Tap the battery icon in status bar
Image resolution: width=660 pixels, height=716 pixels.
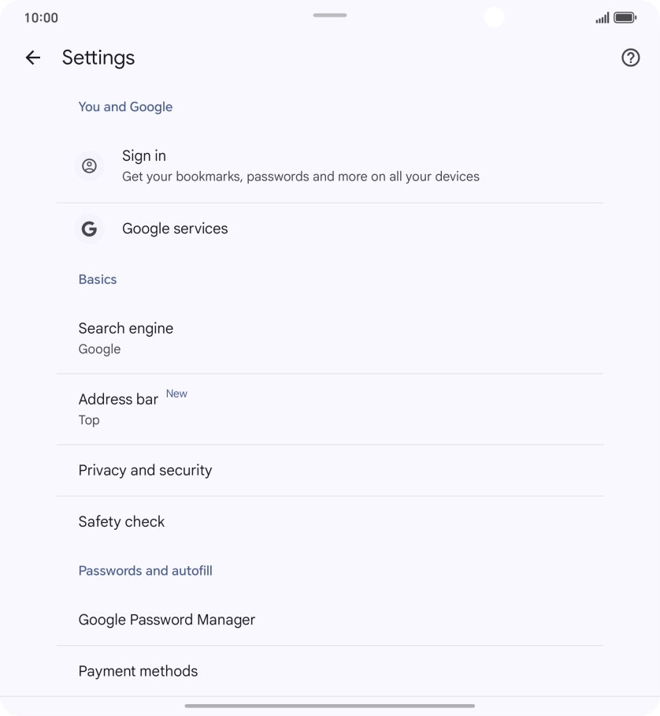coord(625,17)
